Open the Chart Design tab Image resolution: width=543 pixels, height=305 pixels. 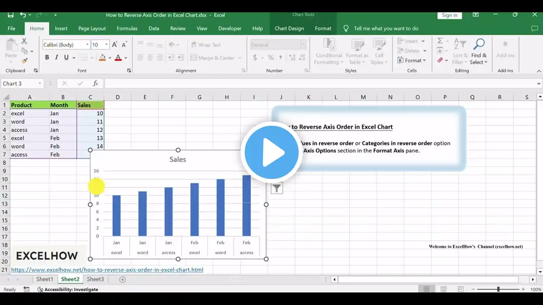pyautogui.click(x=289, y=28)
